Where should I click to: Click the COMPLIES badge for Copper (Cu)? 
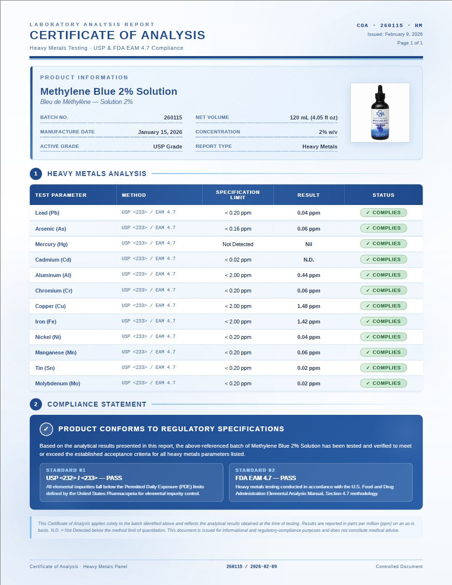click(x=383, y=306)
